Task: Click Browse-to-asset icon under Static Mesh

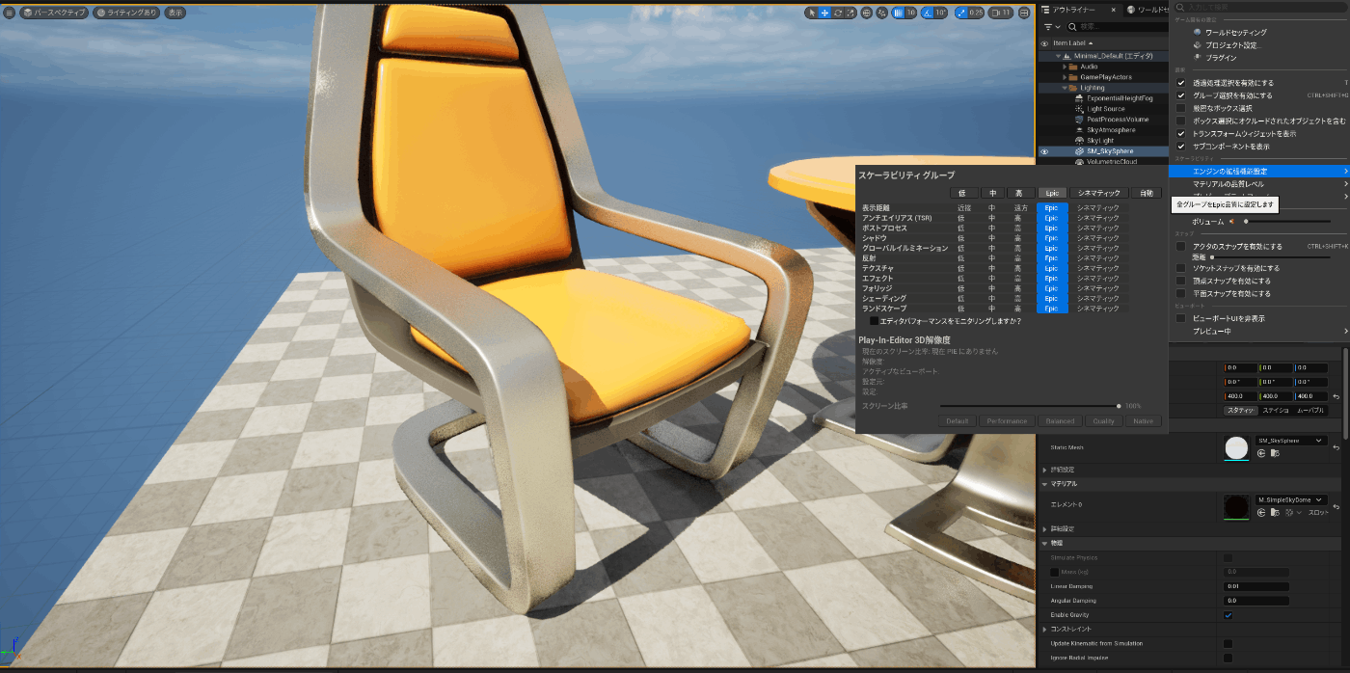Action: pos(1274,453)
